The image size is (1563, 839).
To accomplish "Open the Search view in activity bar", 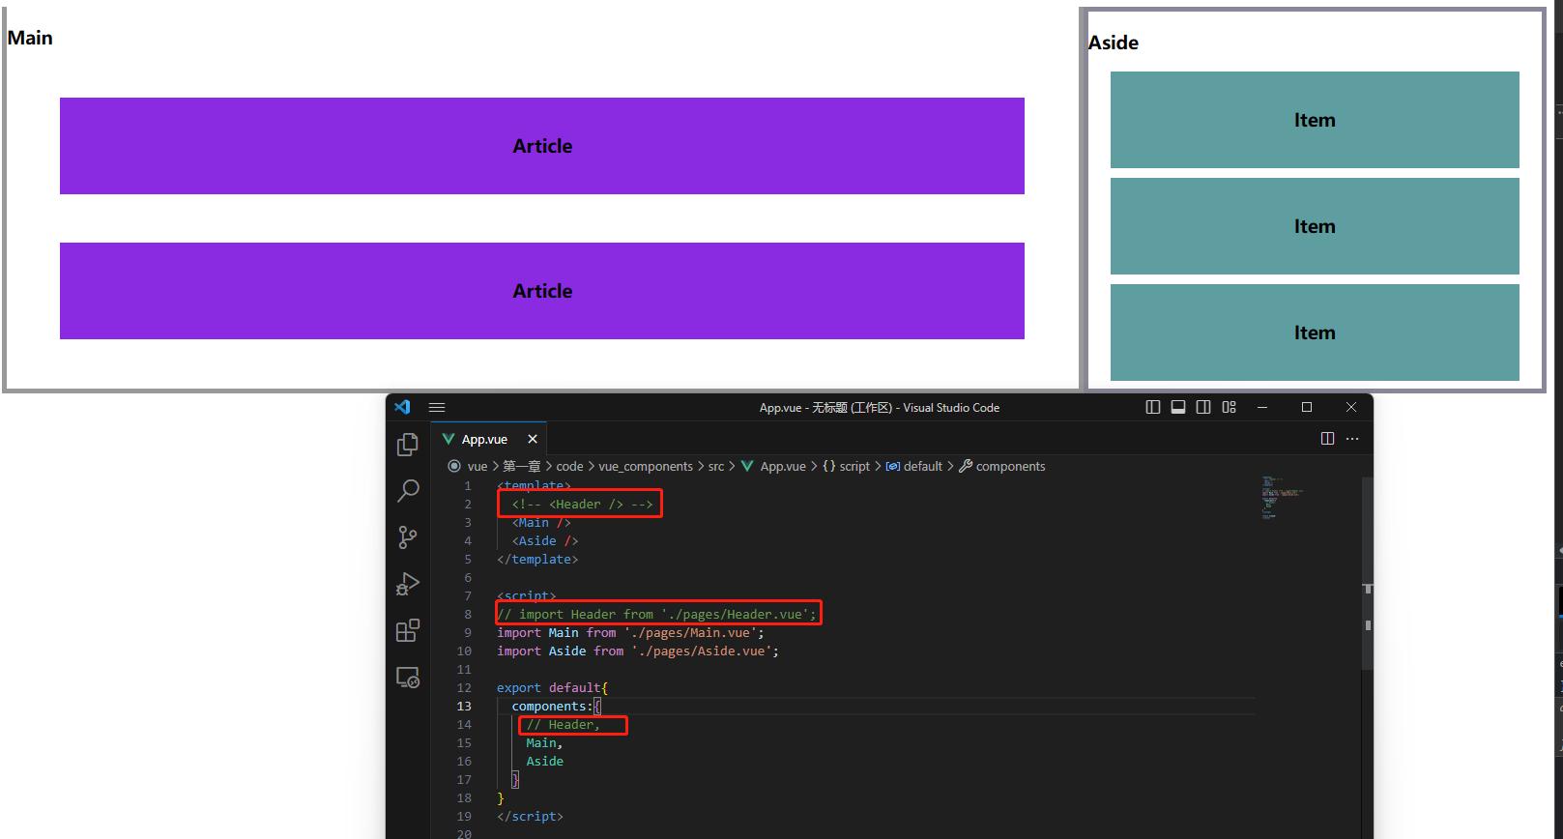I will click(408, 491).
